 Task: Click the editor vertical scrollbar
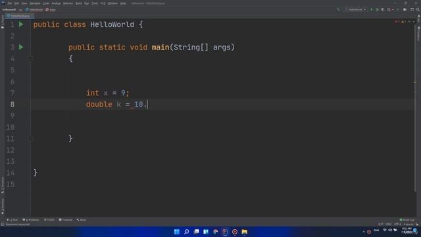415,107
